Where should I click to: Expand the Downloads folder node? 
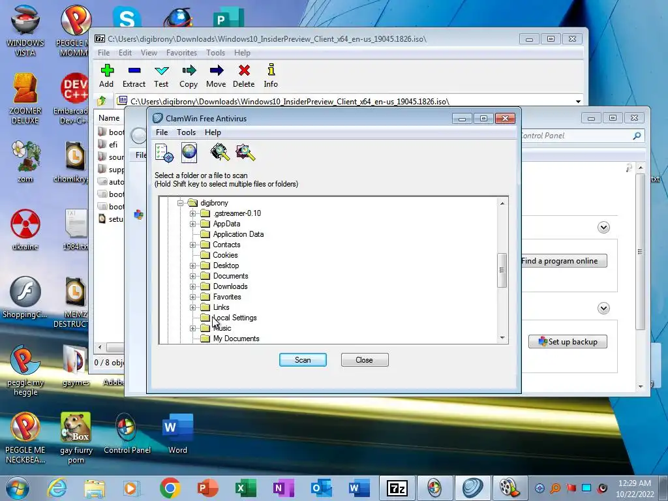pos(192,286)
